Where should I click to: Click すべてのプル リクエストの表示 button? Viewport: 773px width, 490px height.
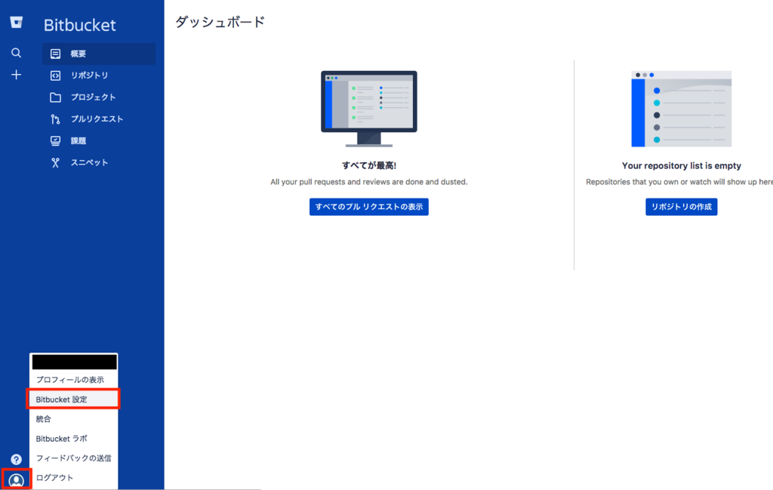point(368,207)
